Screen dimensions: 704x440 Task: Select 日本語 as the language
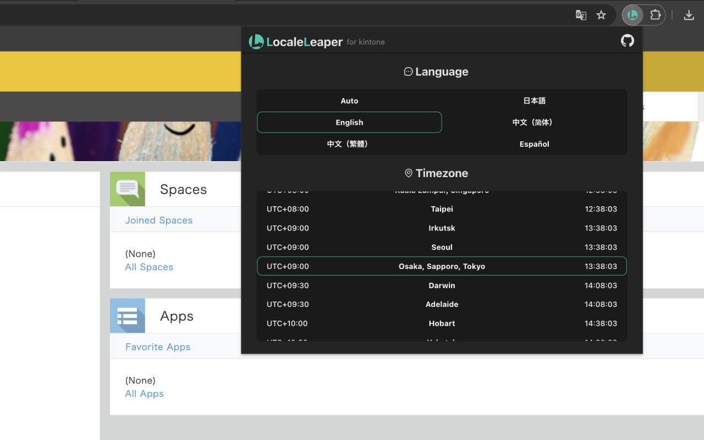tap(535, 101)
